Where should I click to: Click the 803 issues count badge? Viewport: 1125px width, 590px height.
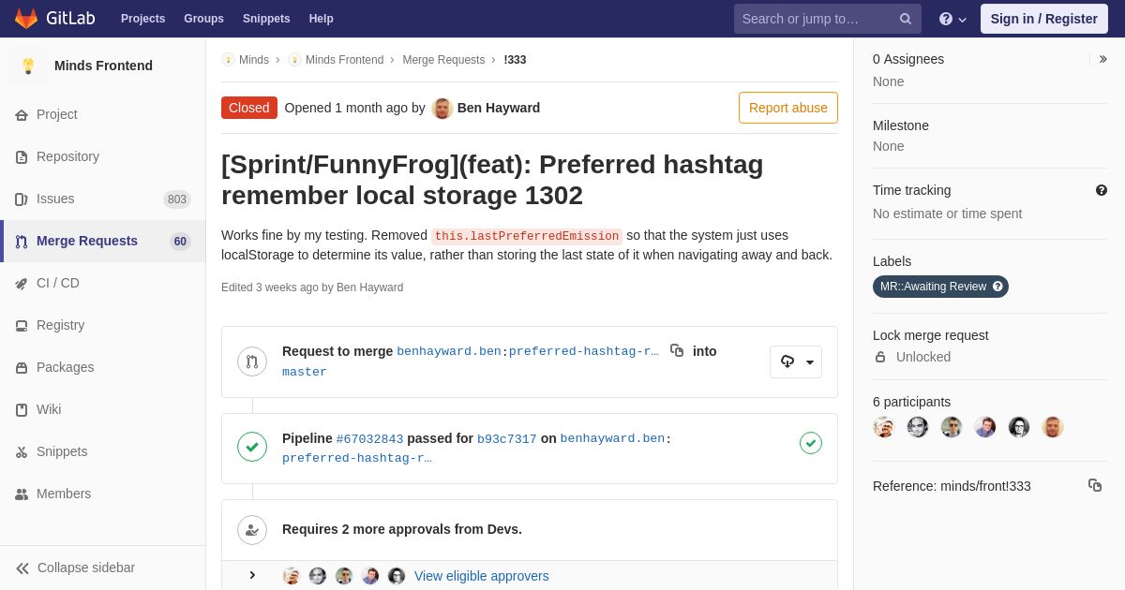pos(177,199)
